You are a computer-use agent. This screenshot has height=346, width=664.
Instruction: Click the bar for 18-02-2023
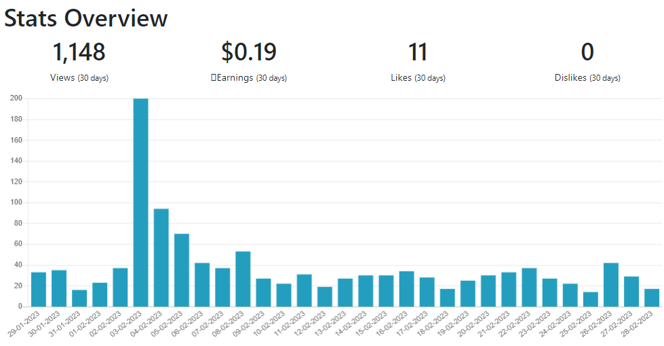447,298
